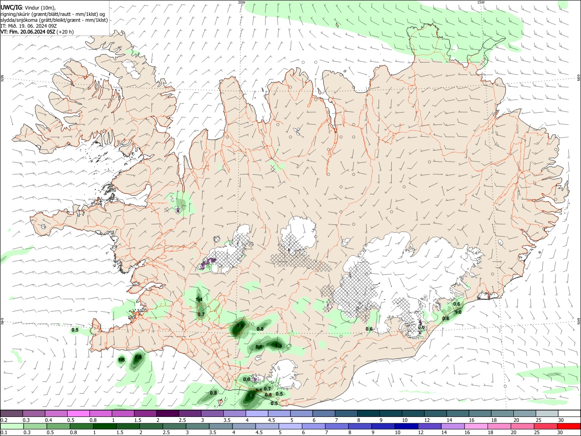Click upper legend swatch starting at 0.8

101,413
